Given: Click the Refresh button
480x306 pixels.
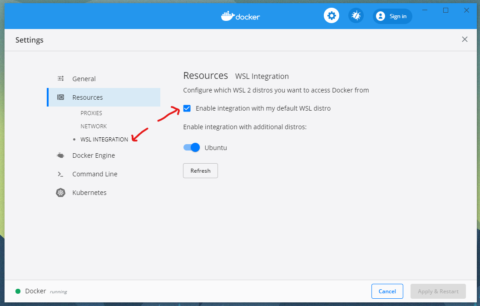Looking at the screenshot, I should [x=201, y=170].
